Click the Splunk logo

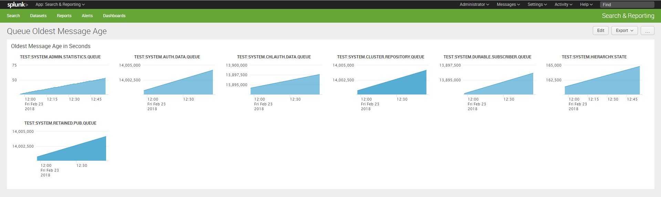(18, 4)
